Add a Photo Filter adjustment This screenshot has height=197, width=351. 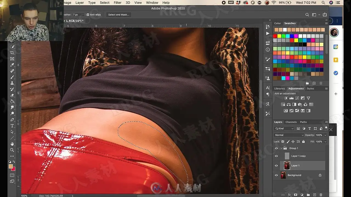point(300,105)
